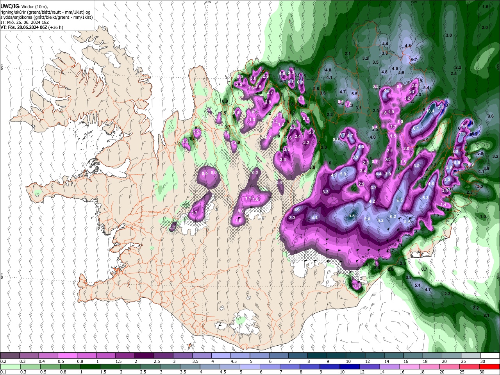500x375 pixels.
Task: Click the 3.0 value over the northeast sea
Action: coord(449,35)
